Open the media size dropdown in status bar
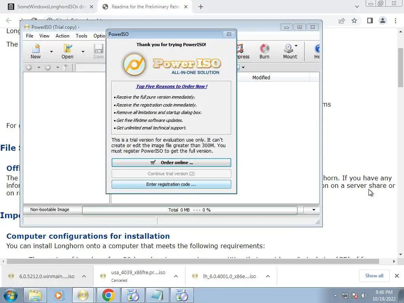The width and height of the screenshot is (404, 303). [x=313, y=210]
